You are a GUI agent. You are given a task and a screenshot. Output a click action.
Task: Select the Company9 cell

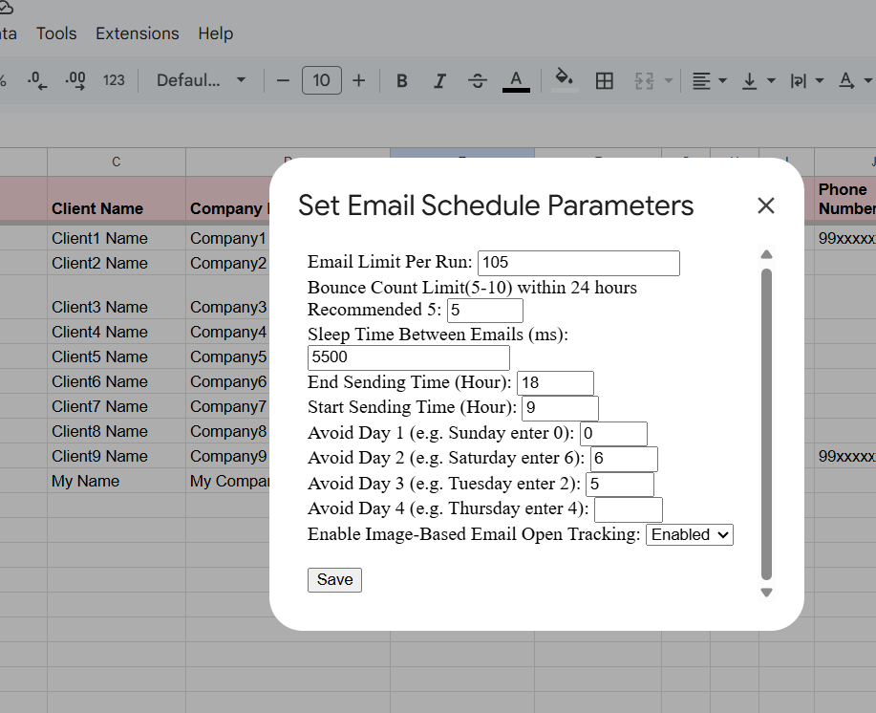click(228, 456)
